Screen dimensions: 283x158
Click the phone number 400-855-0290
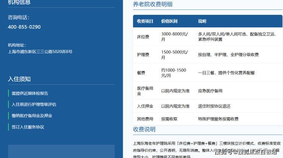[x=24, y=27]
